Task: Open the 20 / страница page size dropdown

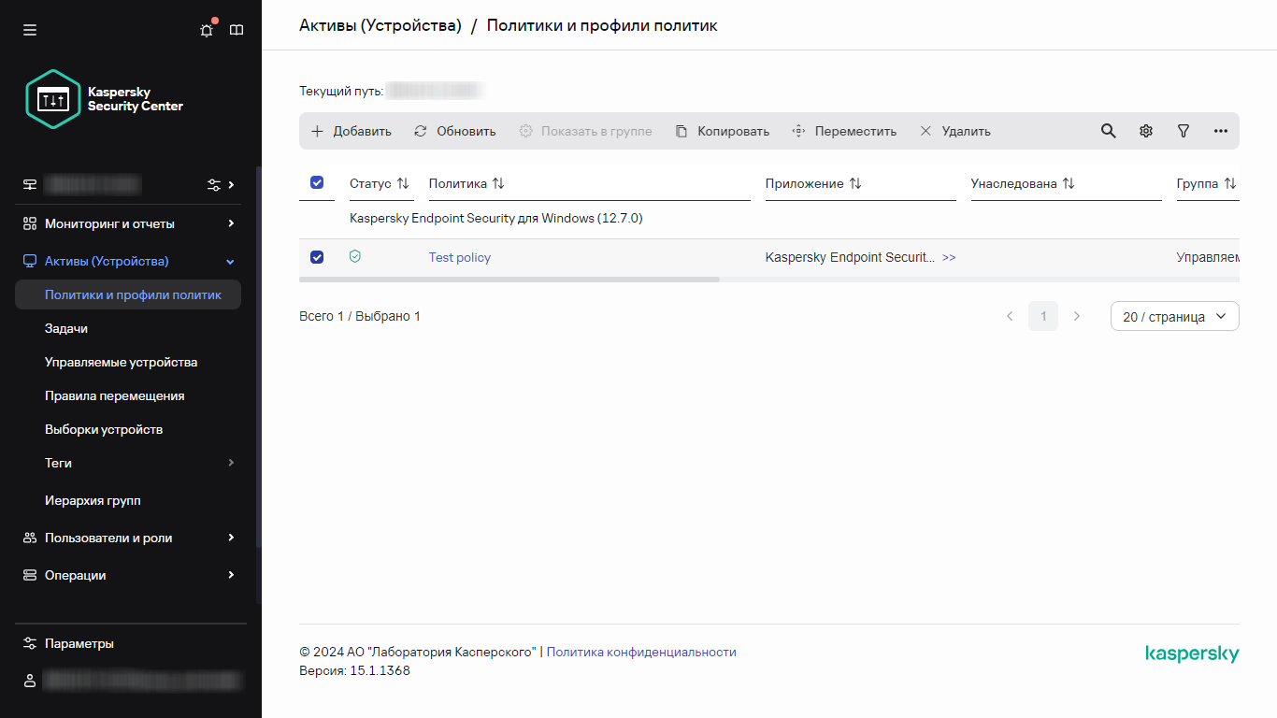Action: pyautogui.click(x=1174, y=316)
